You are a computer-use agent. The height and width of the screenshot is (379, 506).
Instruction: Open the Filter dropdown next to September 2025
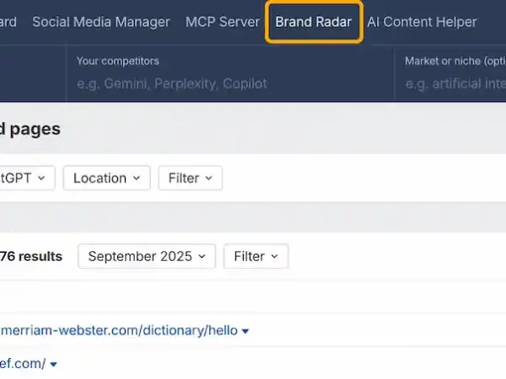tap(256, 256)
